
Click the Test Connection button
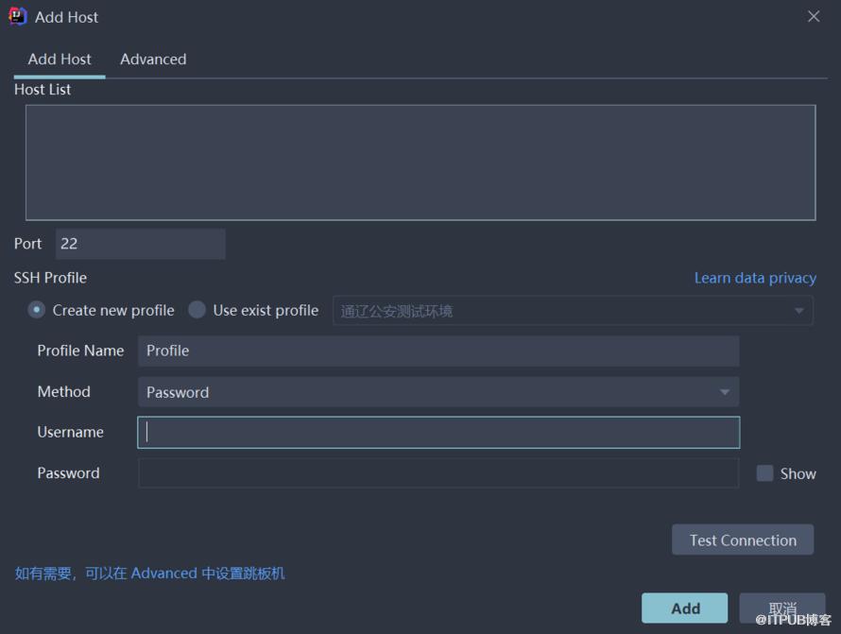pos(743,540)
